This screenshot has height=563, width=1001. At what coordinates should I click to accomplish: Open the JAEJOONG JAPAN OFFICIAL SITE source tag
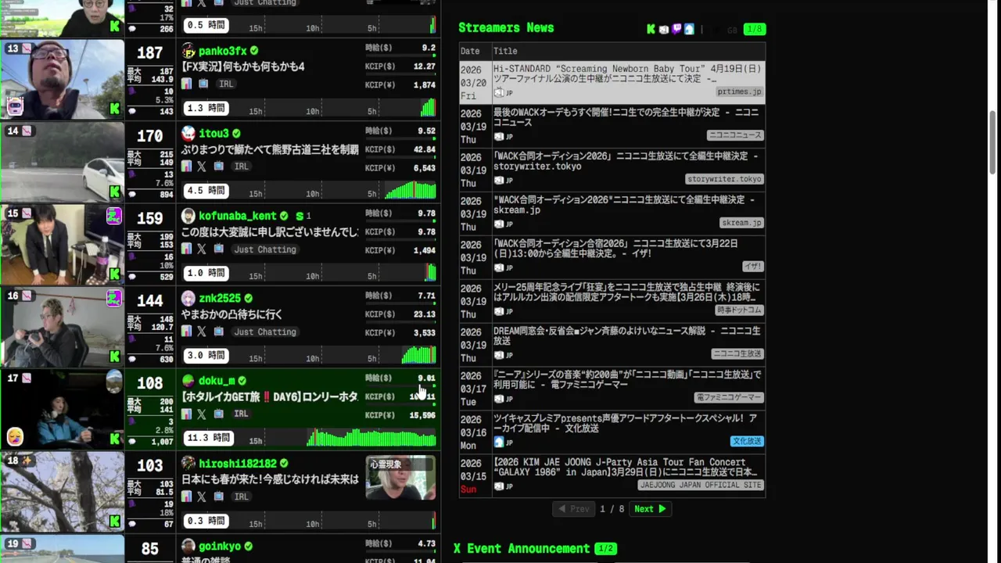701,485
